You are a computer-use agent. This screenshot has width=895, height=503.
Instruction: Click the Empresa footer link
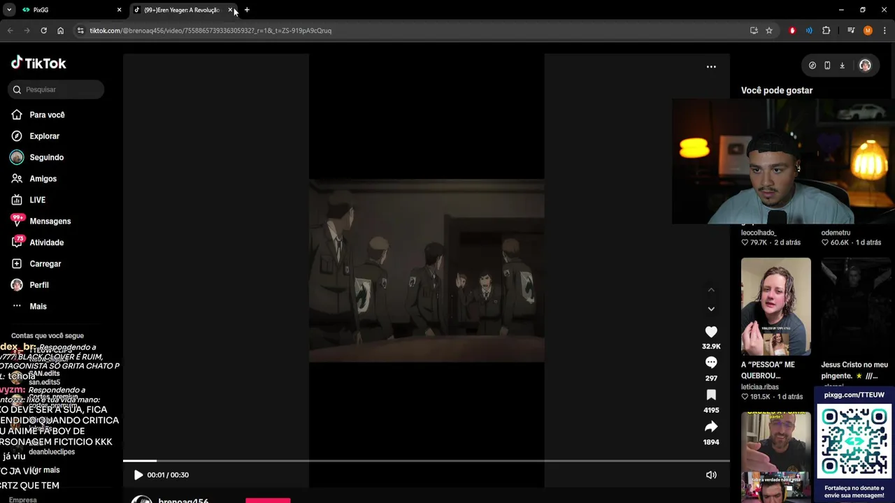(23, 500)
